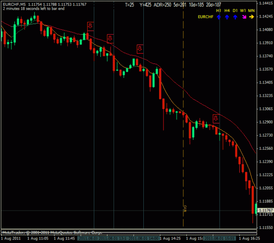Image resolution: width=274 pixels, height=243 pixels.
Task: Click the yellow EURCHF symbol label
Action: pos(206,17)
